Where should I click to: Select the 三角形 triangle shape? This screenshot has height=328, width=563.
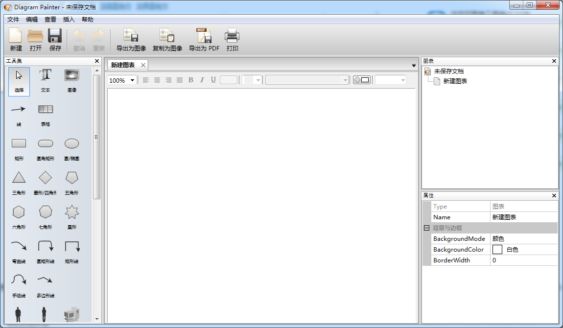click(x=19, y=184)
